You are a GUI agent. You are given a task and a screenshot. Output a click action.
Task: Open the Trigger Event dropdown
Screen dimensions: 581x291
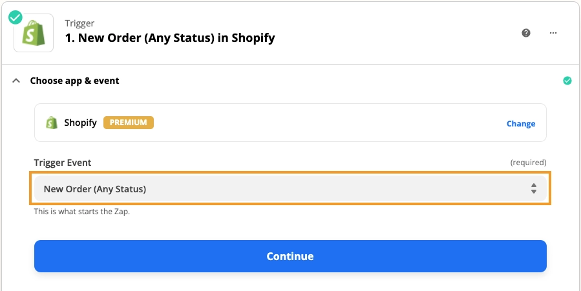(x=290, y=188)
